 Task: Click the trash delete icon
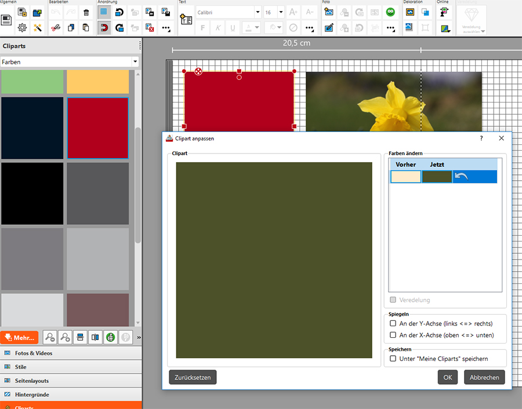click(86, 12)
